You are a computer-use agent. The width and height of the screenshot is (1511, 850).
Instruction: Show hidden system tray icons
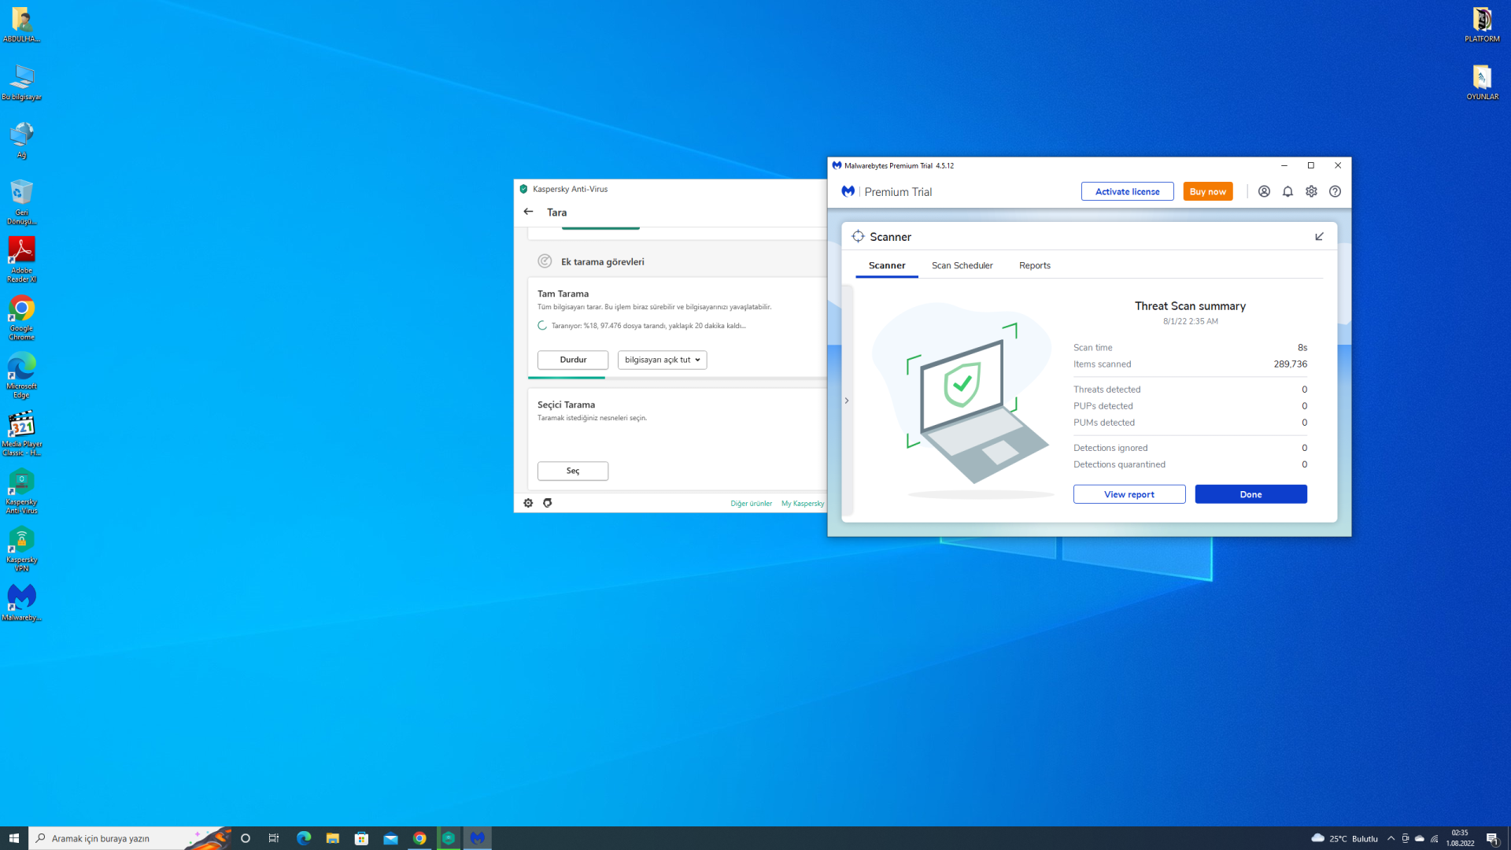click(x=1391, y=838)
